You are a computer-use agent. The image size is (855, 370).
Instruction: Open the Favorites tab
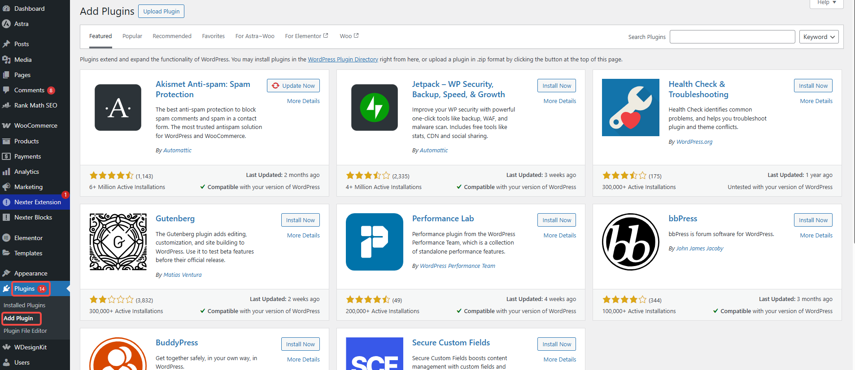tap(213, 36)
